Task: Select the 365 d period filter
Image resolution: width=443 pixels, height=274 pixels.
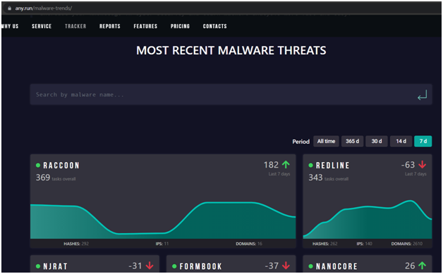Action: (352, 142)
